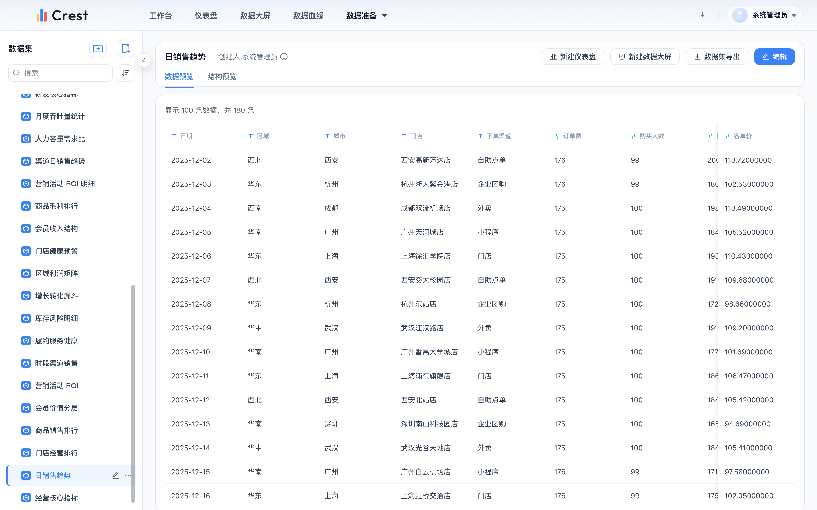
Task: Click the dataset 搜索 input field
Action: (61, 73)
